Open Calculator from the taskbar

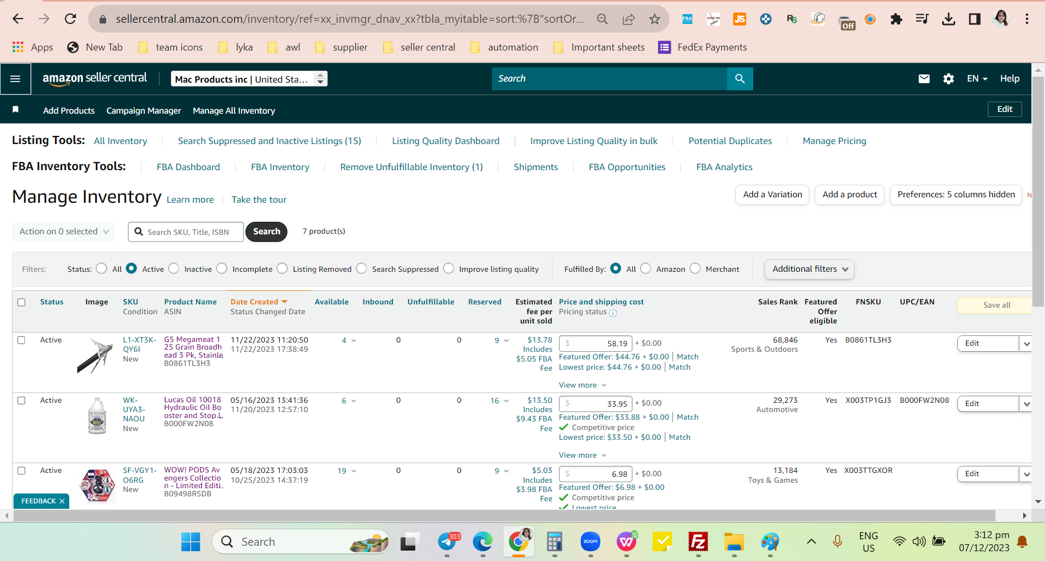click(x=555, y=542)
